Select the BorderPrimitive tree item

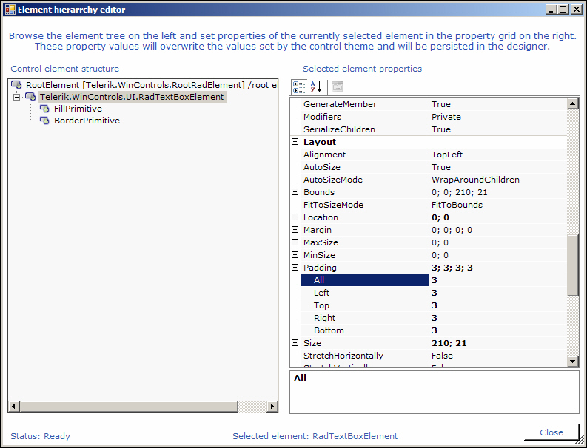87,121
